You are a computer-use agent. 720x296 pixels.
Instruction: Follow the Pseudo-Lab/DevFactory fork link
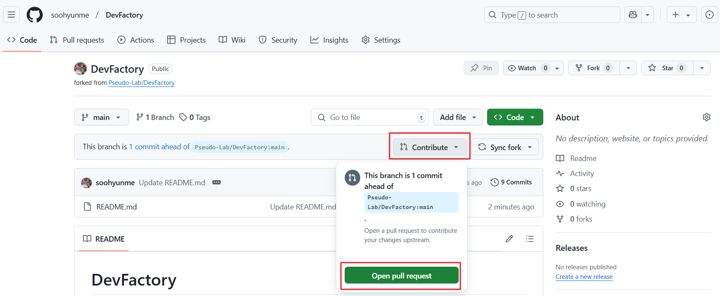pos(142,83)
